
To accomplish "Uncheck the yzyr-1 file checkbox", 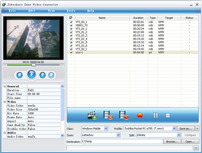I will tap(71, 52).
